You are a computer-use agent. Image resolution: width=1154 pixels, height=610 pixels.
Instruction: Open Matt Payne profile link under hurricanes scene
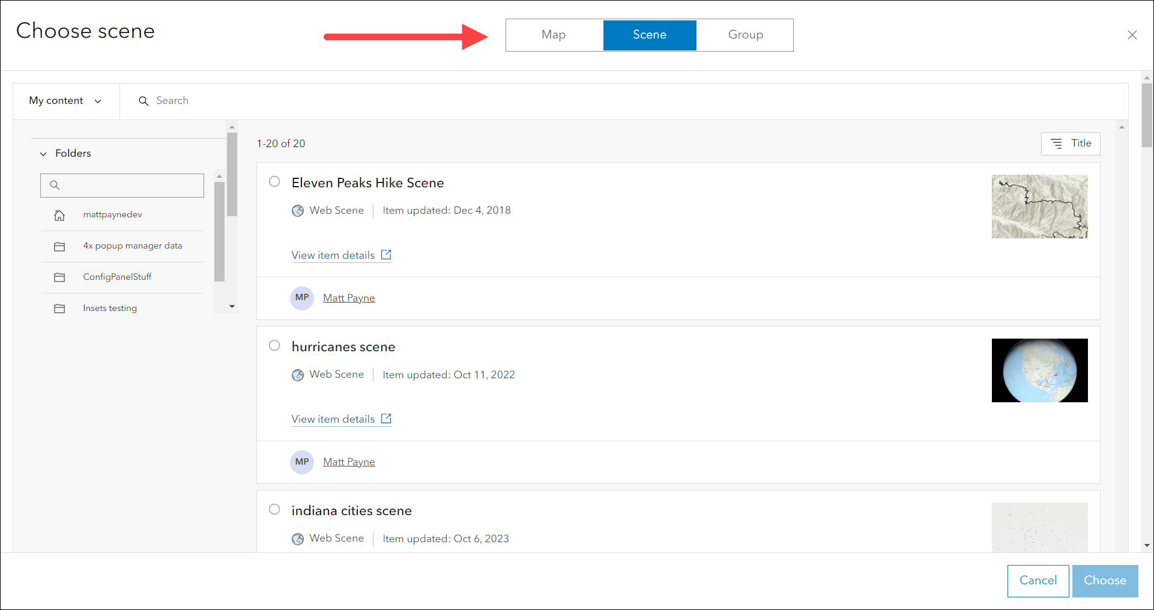point(349,462)
